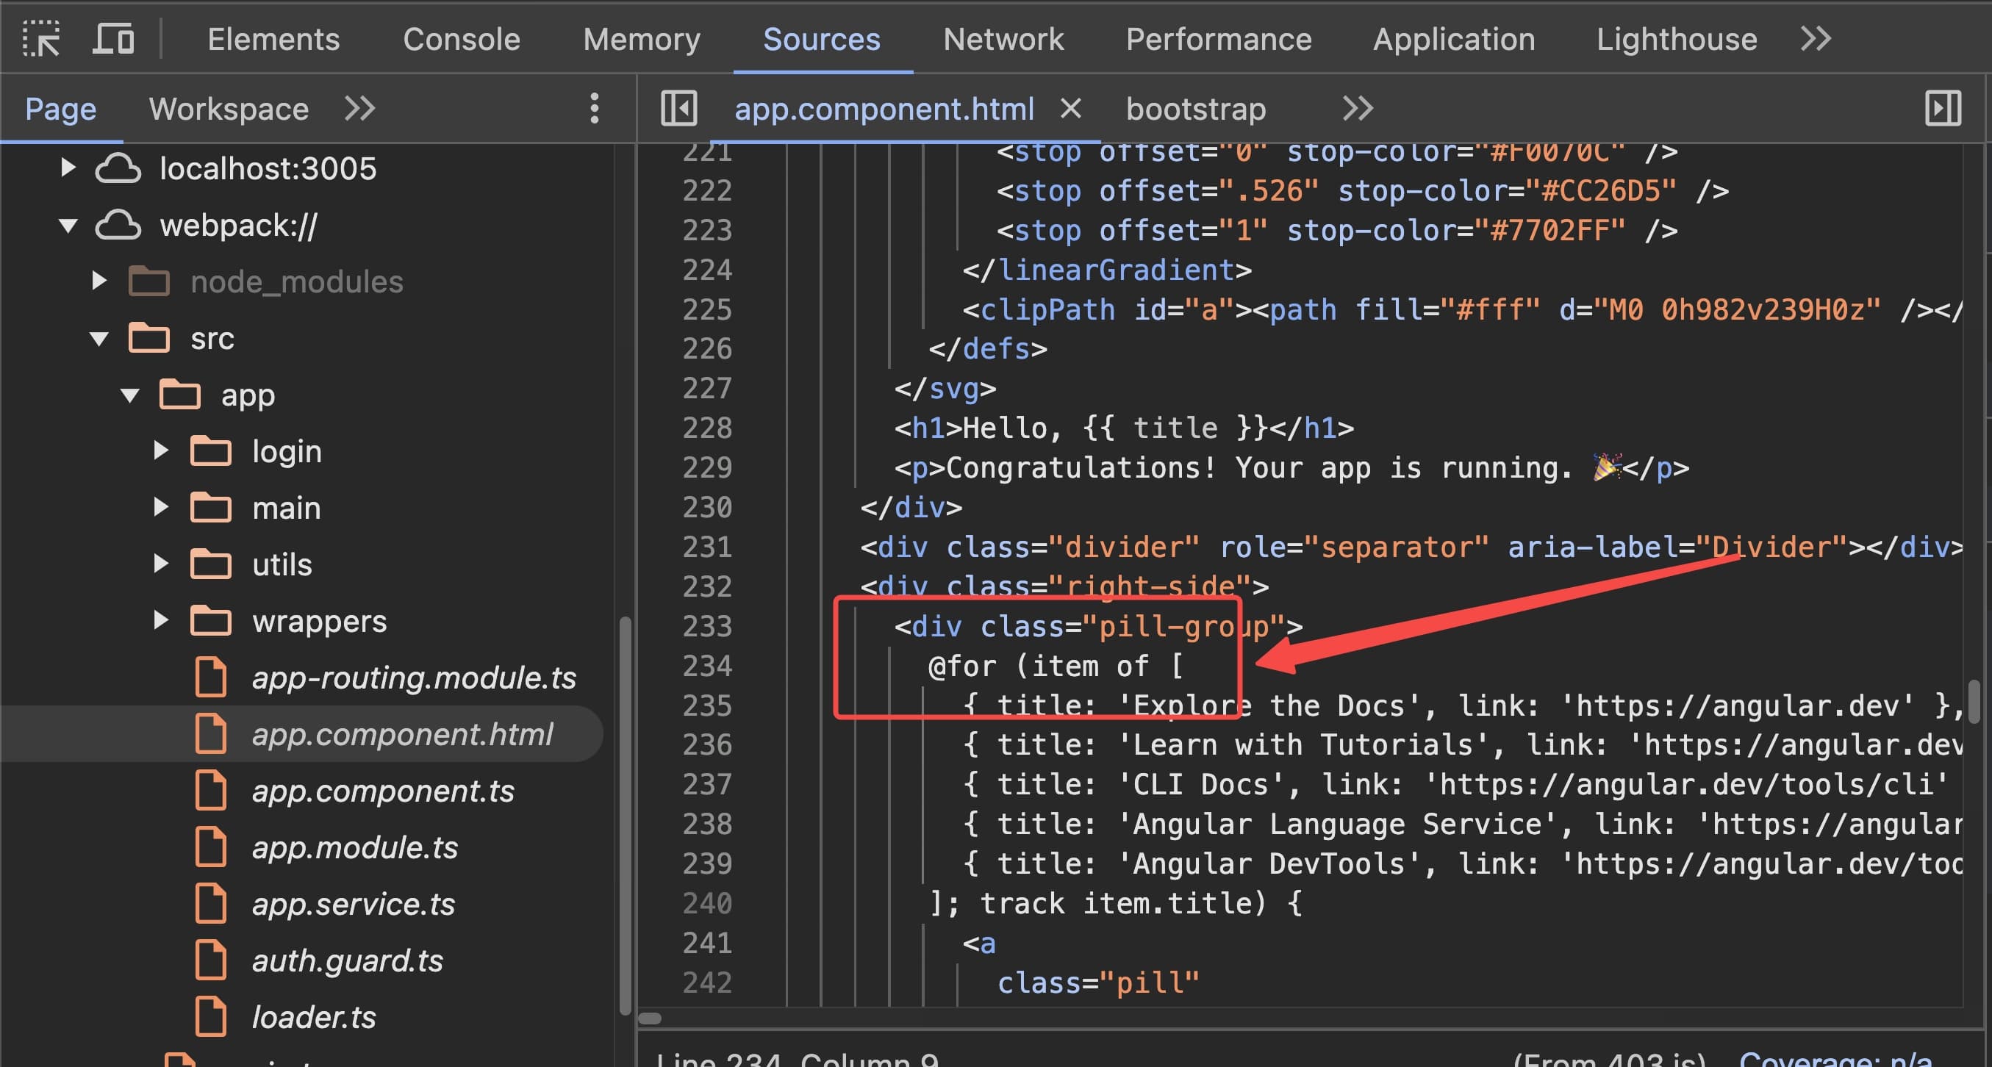The height and width of the screenshot is (1067, 1992).
Task: Toggle the device toolbar icon
Action: 113,38
